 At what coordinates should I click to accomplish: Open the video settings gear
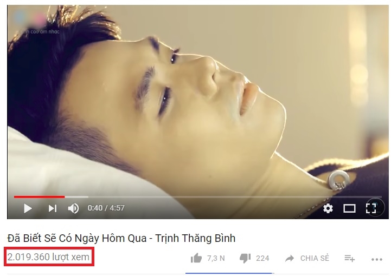pos(328,208)
